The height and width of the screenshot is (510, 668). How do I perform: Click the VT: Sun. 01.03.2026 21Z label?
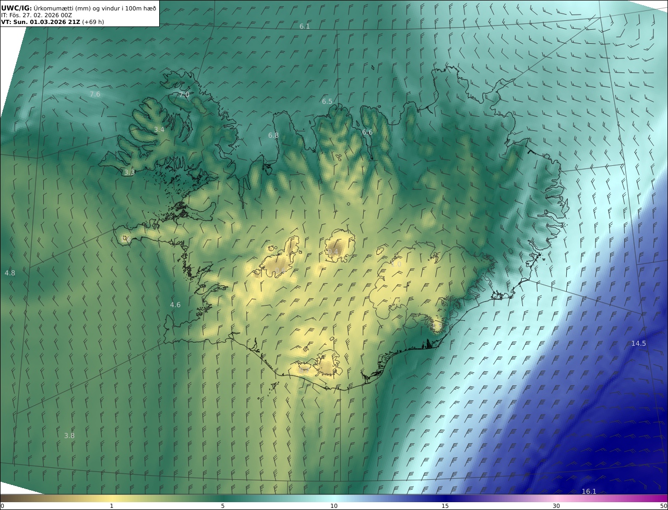41,22
